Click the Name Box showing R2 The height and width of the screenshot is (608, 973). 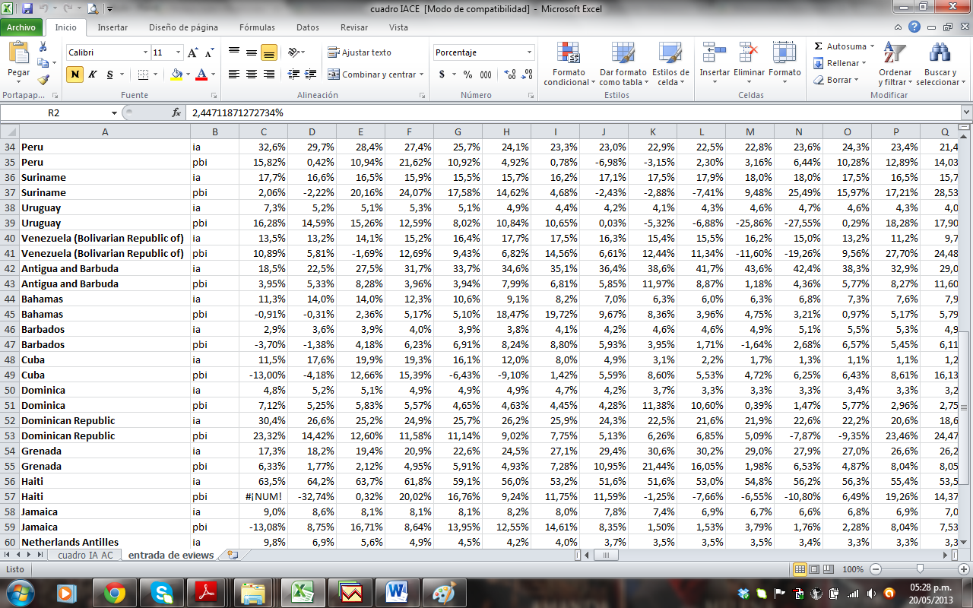[x=54, y=112]
